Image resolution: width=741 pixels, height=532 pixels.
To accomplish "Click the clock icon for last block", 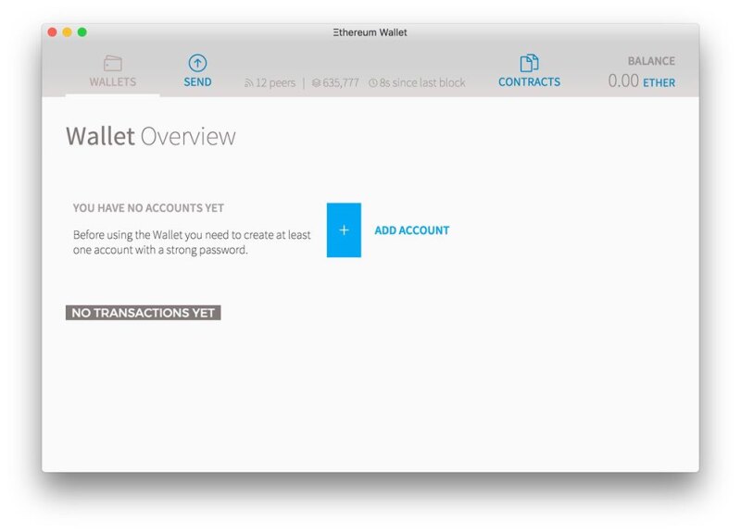I will coord(373,83).
